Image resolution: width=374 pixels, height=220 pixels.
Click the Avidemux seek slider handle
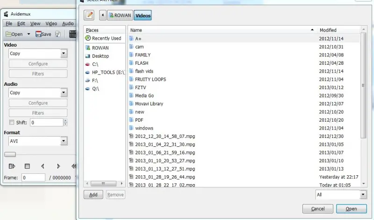point(10,154)
